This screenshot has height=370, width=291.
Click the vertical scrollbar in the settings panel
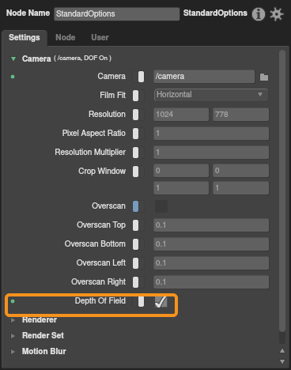point(282,191)
